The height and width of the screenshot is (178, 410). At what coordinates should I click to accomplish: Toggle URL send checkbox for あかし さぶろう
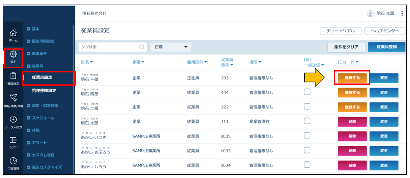click(x=307, y=150)
